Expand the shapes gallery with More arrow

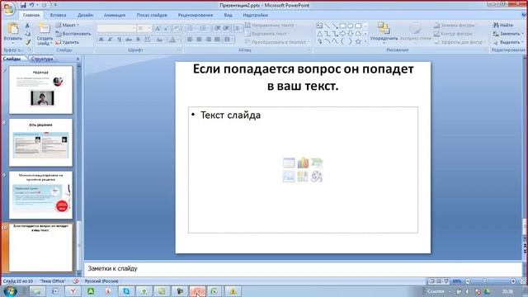tap(365, 41)
